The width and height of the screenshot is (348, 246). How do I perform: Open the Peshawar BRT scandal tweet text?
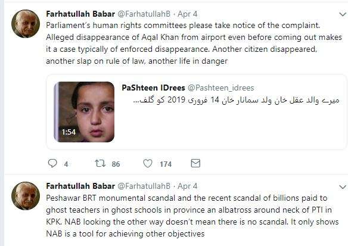192,216
